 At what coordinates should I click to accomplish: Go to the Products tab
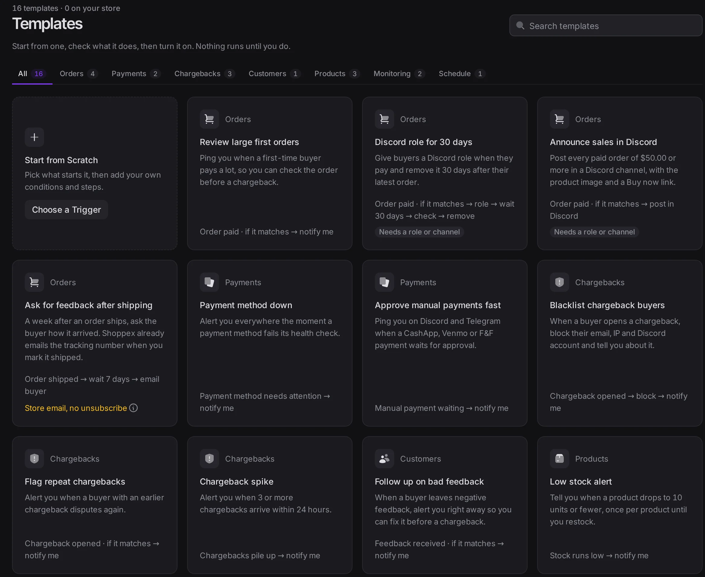(x=337, y=74)
